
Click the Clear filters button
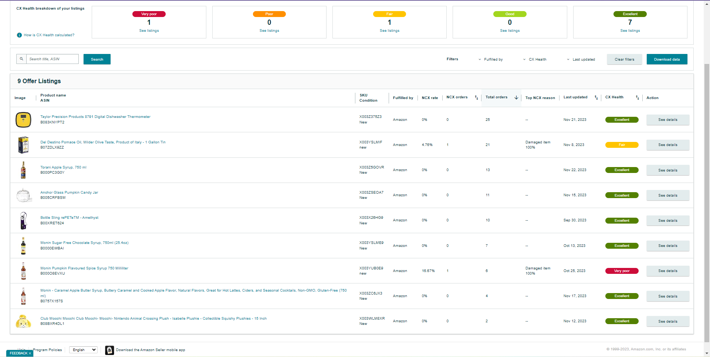pos(624,59)
